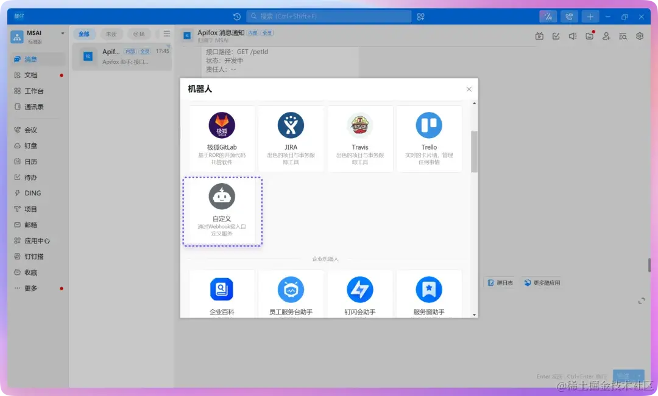Select the 全部 conversation filter tab
Image resolution: width=658 pixels, height=396 pixels.
click(84, 34)
